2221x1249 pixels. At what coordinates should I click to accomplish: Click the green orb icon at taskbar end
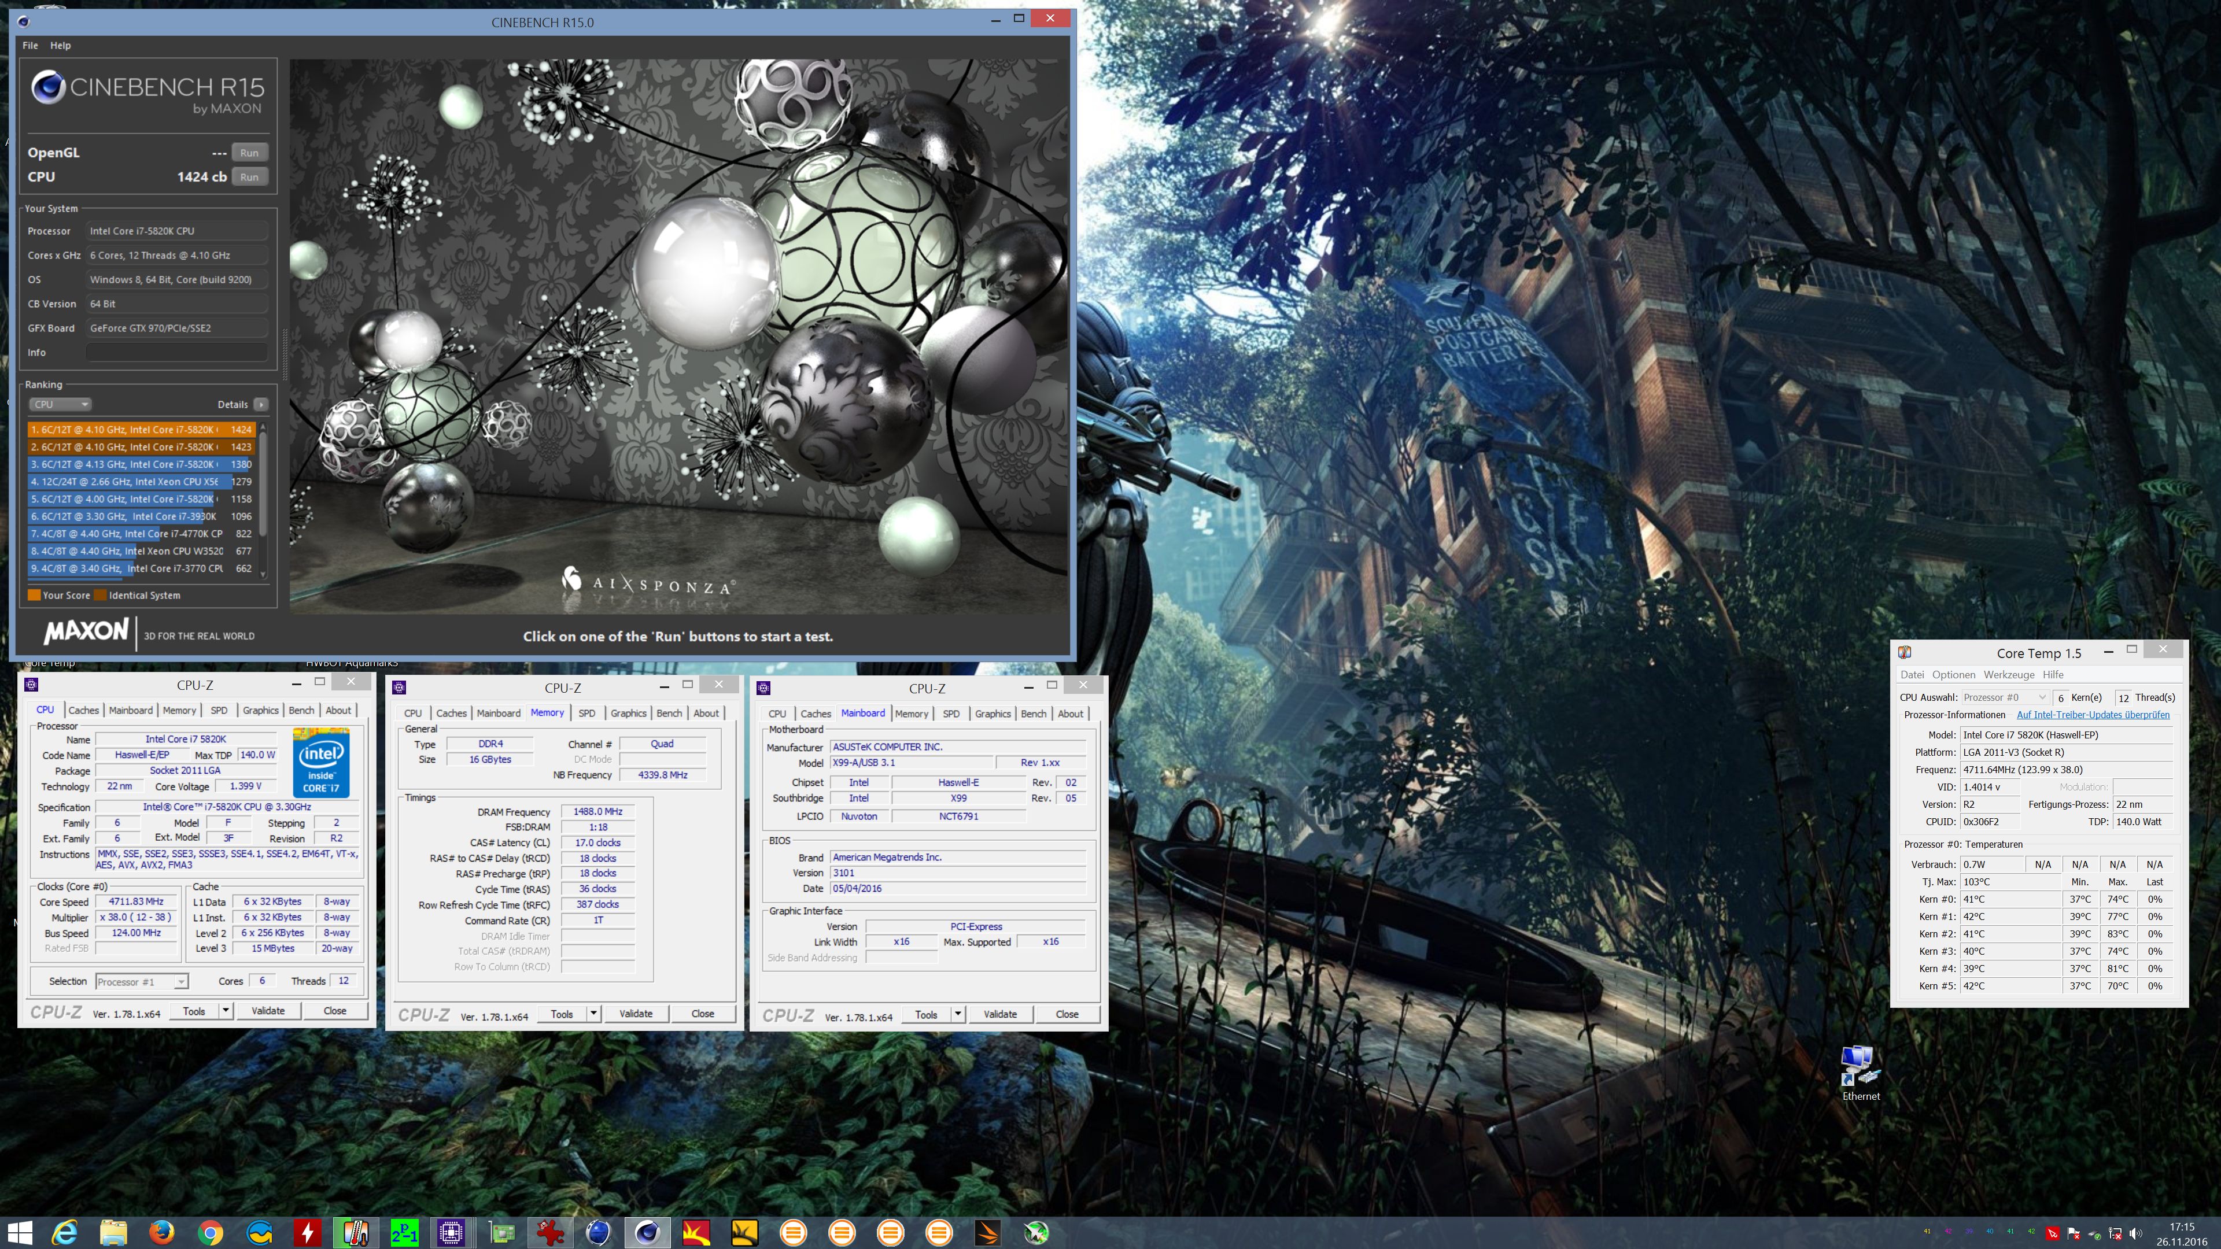tap(1036, 1233)
